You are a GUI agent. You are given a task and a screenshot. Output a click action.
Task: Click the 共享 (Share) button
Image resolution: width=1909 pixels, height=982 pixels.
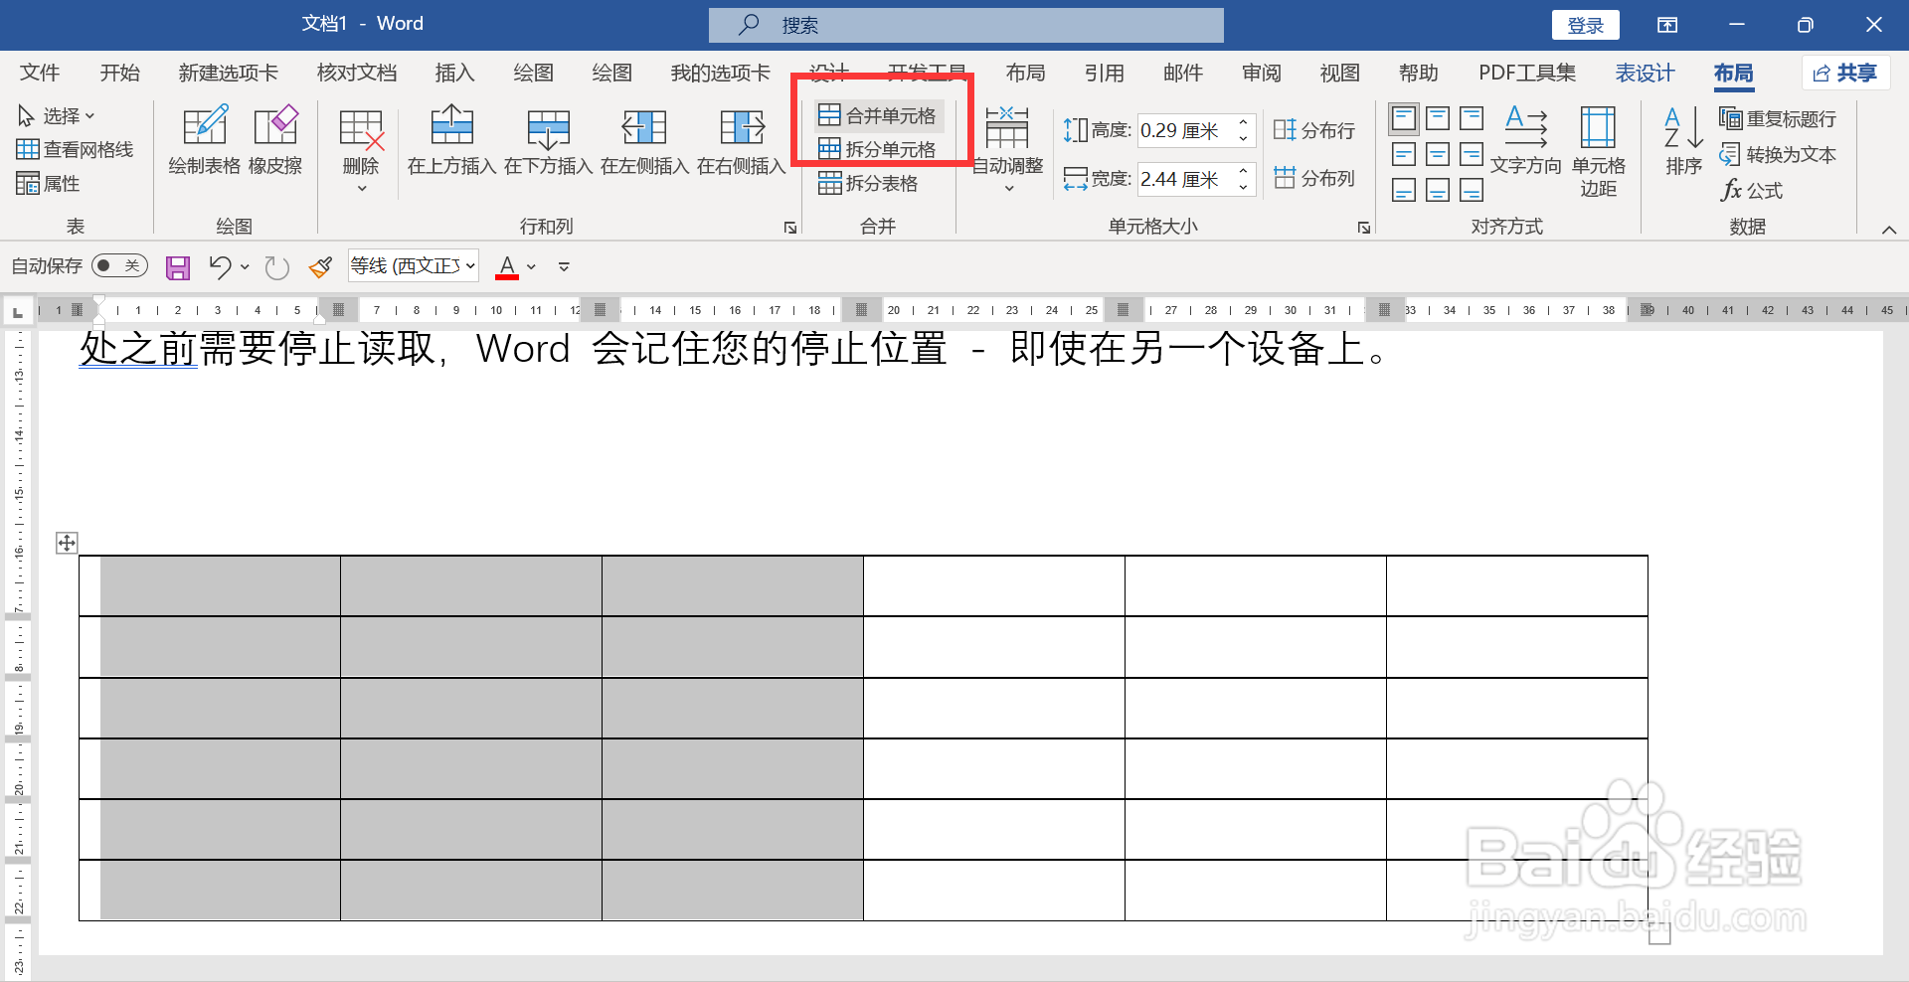(1845, 73)
